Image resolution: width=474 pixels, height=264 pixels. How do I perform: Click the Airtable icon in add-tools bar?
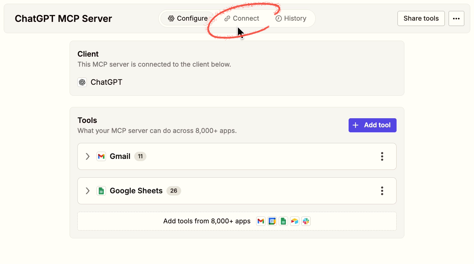tap(295, 221)
